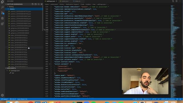Open the hovered index .js file next to cursor
183x103 pixels.
[x=19, y=47]
